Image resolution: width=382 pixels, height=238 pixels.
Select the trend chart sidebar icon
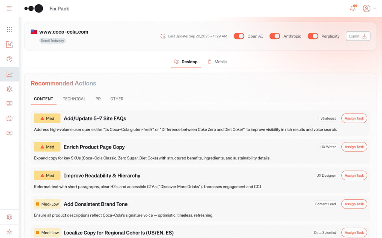click(9, 74)
